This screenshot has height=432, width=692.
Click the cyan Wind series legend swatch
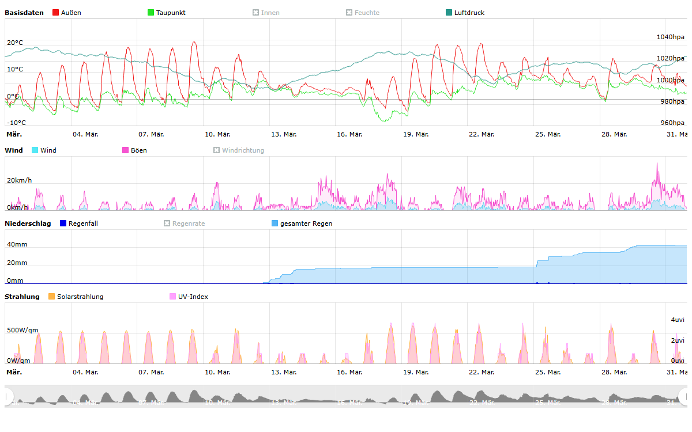coord(35,150)
